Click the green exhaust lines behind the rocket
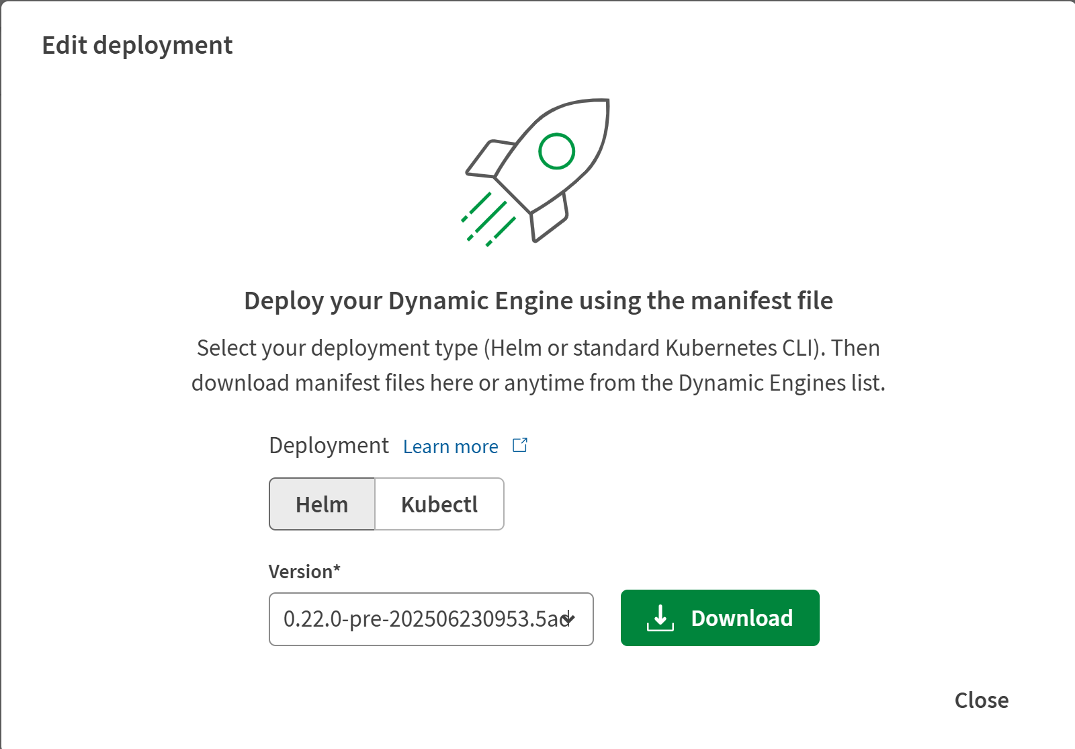 click(x=488, y=219)
